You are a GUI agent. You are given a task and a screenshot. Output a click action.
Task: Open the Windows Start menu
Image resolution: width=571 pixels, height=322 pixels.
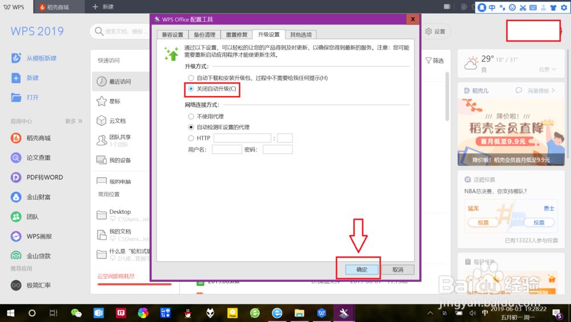pyautogui.click(x=10, y=313)
